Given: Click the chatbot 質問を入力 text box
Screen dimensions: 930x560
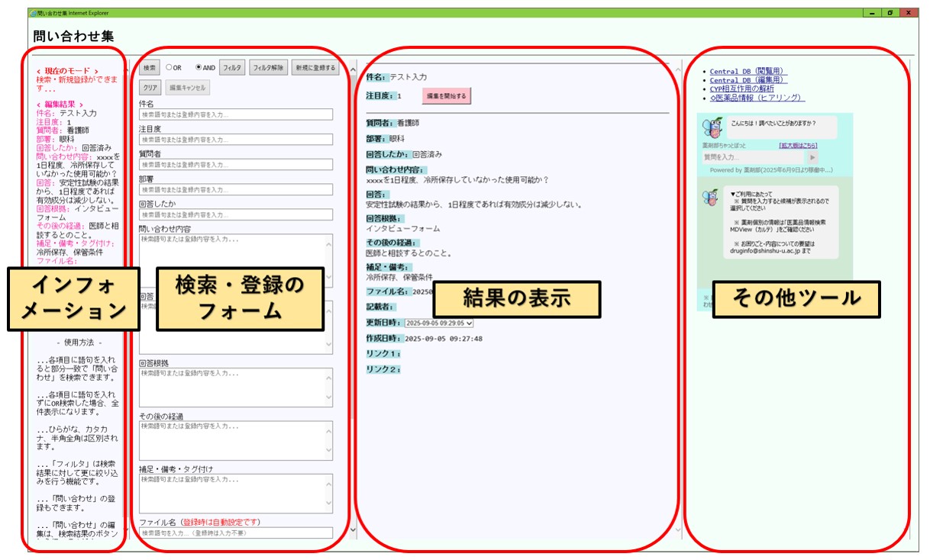Looking at the screenshot, I should tap(752, 157).
